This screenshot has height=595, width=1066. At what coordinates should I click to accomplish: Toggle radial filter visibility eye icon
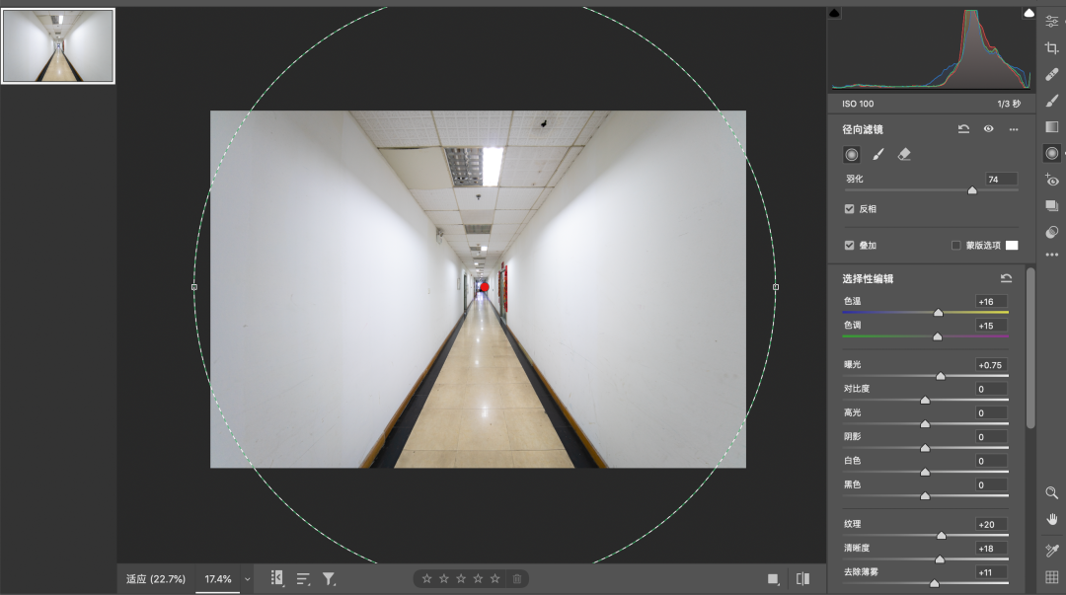(988, 129)
